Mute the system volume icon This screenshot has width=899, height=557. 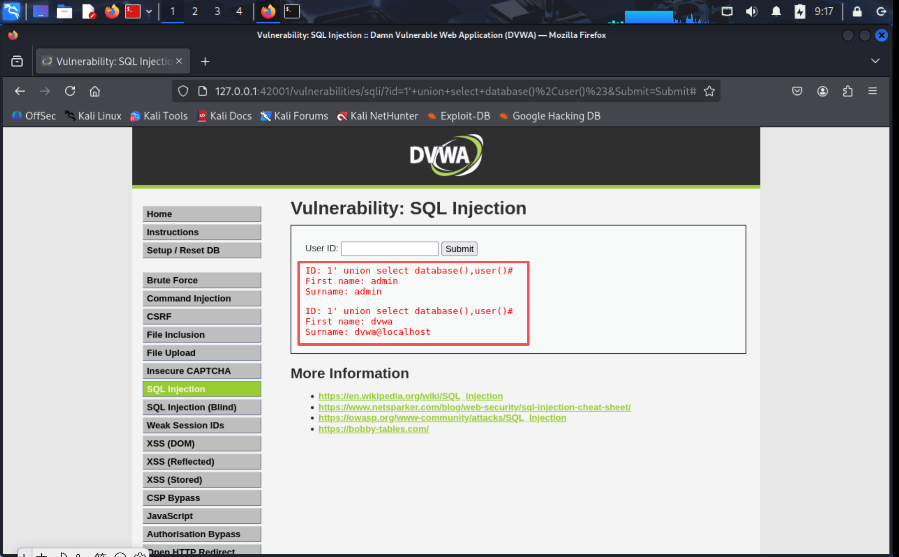[751, 11]
